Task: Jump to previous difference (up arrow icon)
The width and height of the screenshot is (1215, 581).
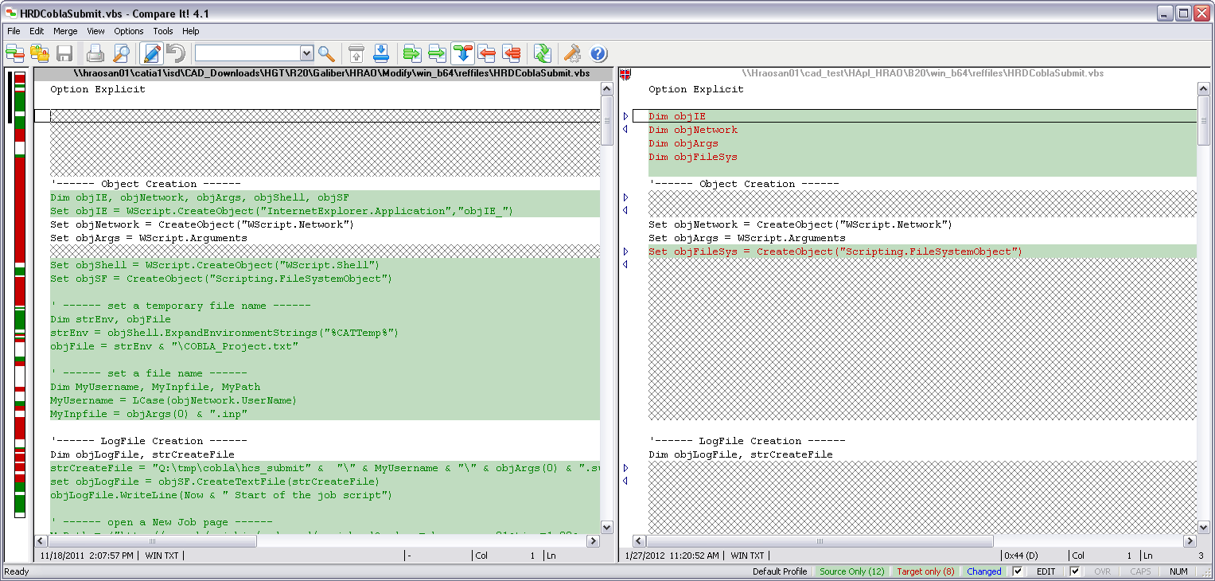Action: [x=356, y=53]
